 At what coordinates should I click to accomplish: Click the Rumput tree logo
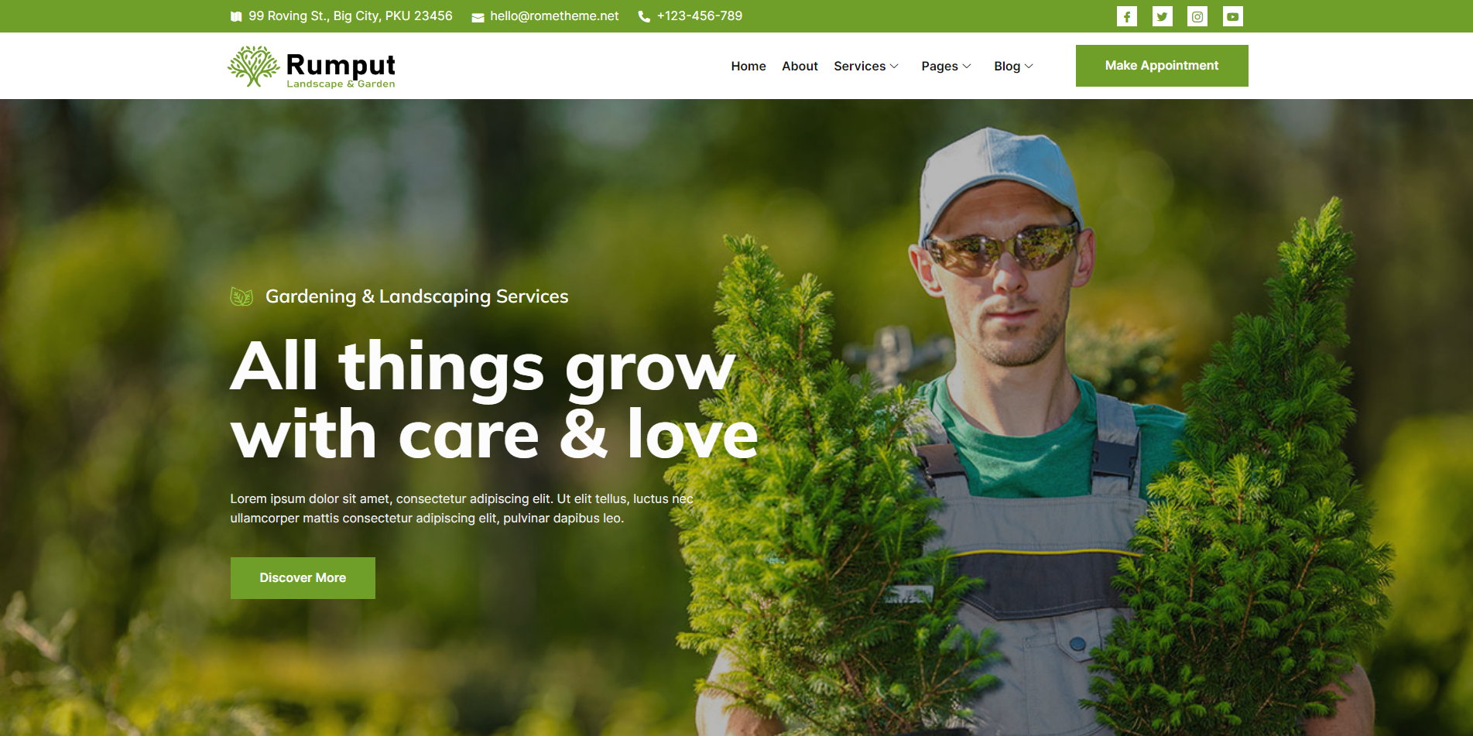[253, 67]
